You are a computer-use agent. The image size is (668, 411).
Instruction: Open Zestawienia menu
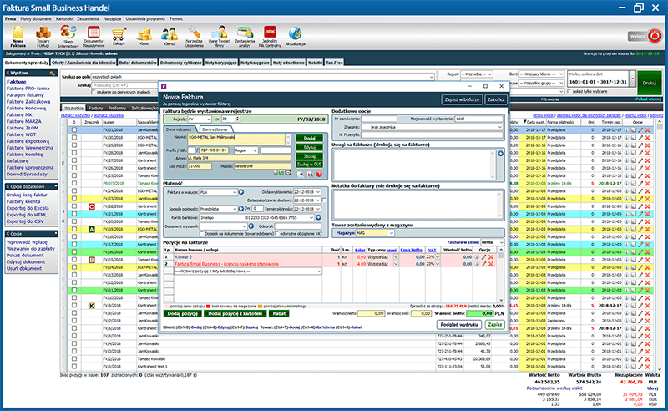coord(88,18)
